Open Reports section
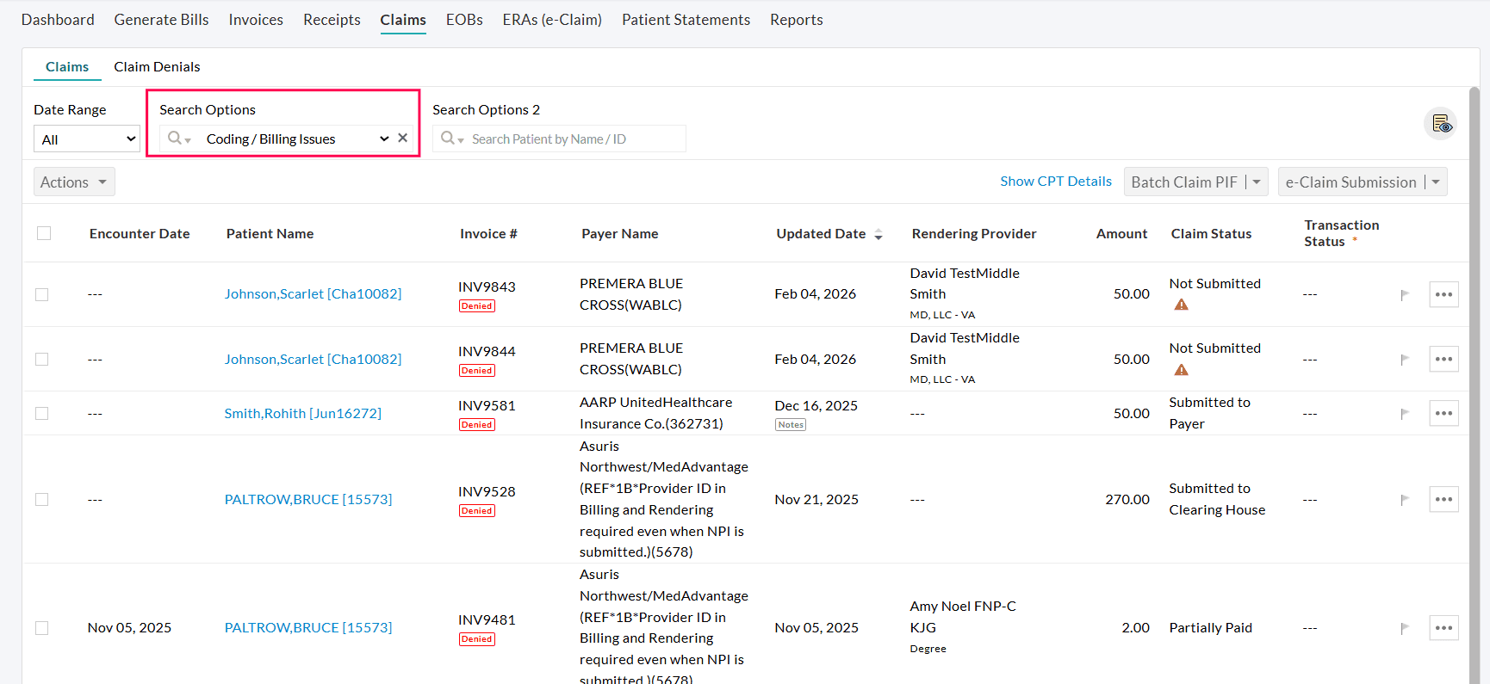Screen dimensions: 1490x684 (797, 19)
